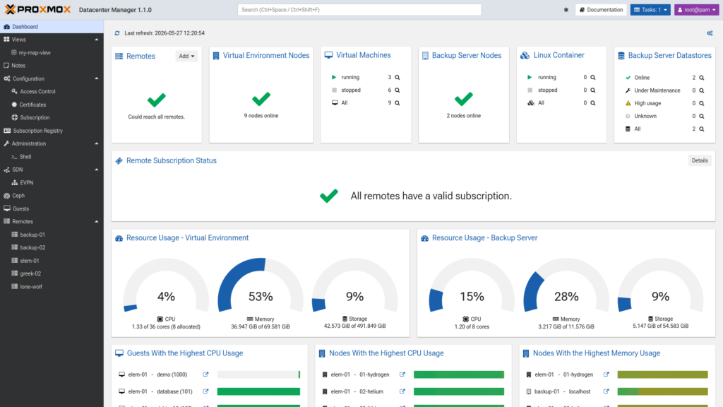Search stopped virtual machines magnifier icon
Image resolution: width=723 pixels, height=407 pixels.
[x=397, y=90]
